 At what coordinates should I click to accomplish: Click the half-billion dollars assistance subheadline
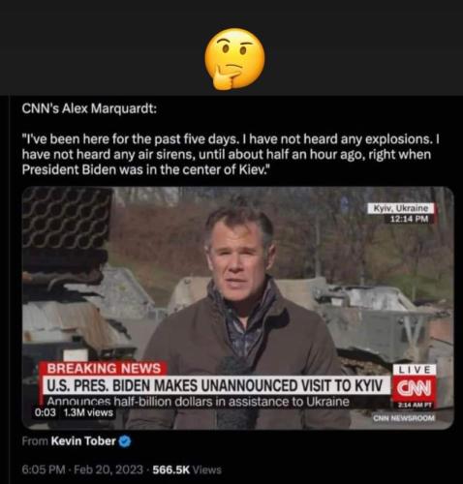(199, 402)
